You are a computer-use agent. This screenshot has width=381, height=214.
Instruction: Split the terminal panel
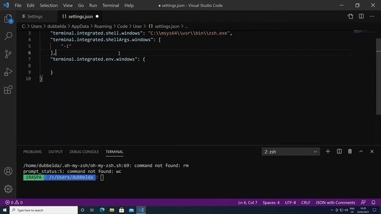[339, 152]
